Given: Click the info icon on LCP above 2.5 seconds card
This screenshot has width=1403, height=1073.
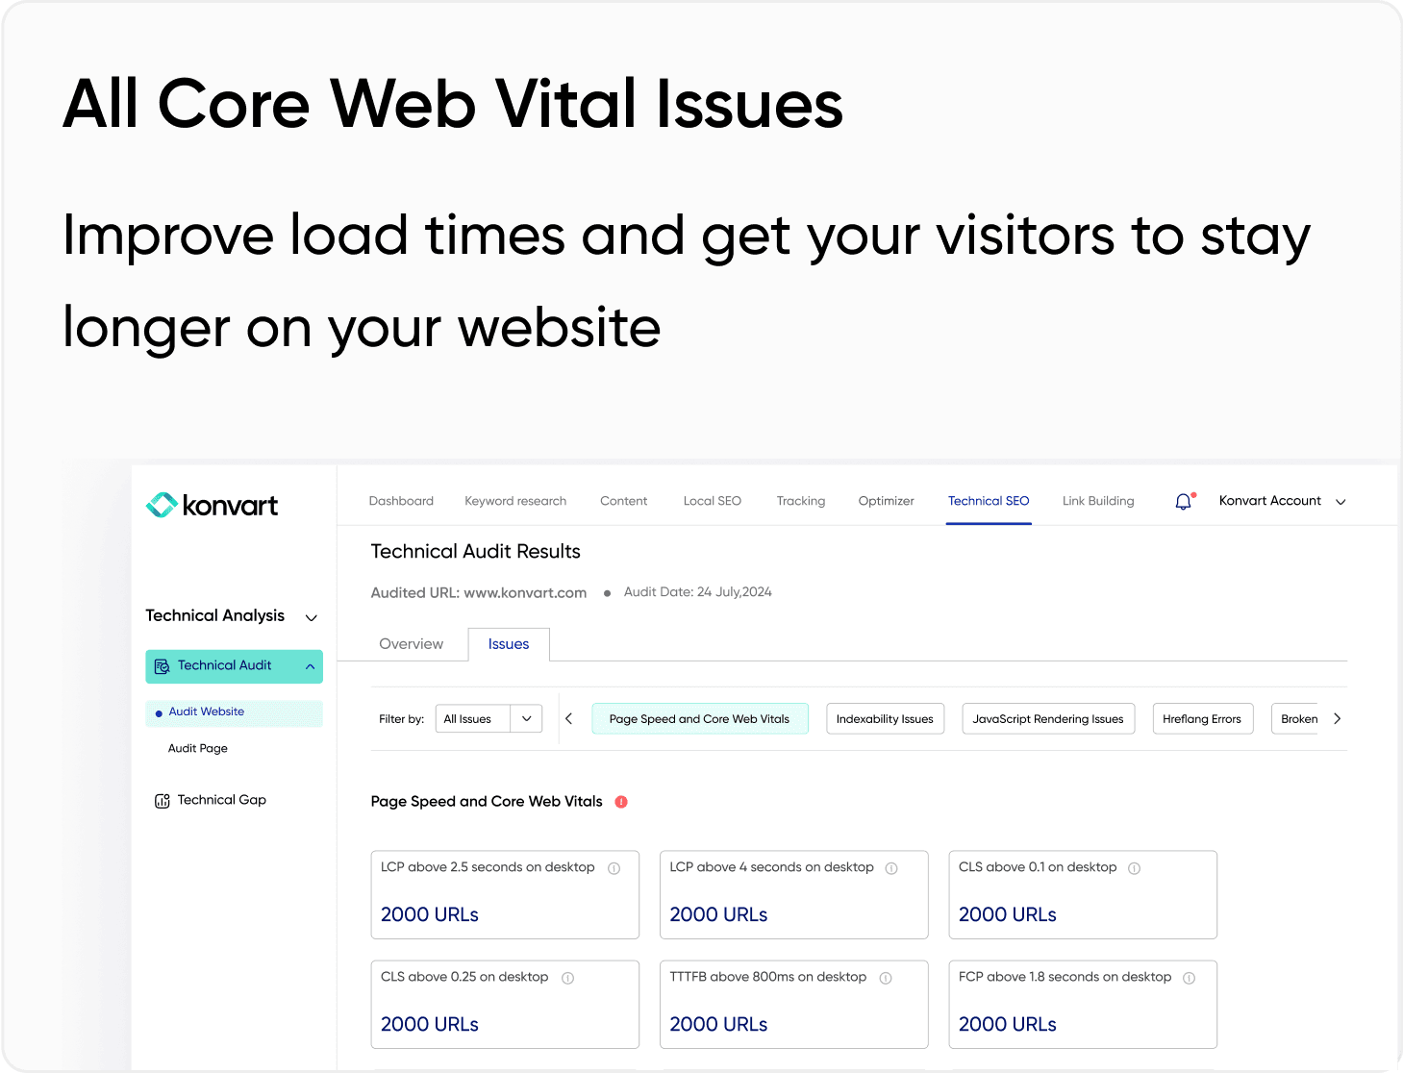Looking at the screenshot, I should [x=614, y=867].
